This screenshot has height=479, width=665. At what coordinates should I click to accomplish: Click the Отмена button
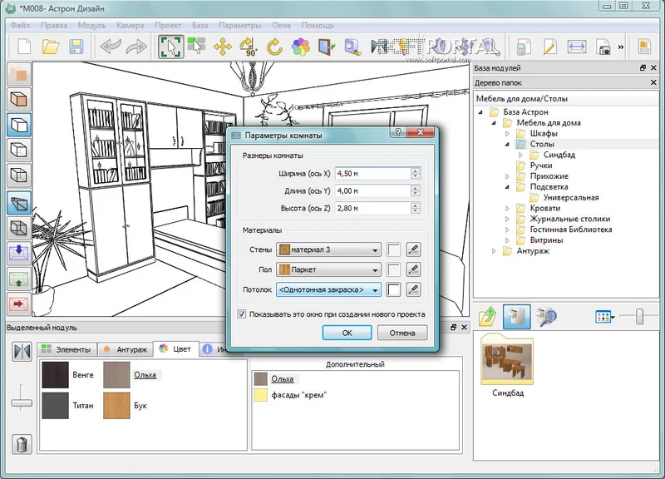(x=402, y=333)
